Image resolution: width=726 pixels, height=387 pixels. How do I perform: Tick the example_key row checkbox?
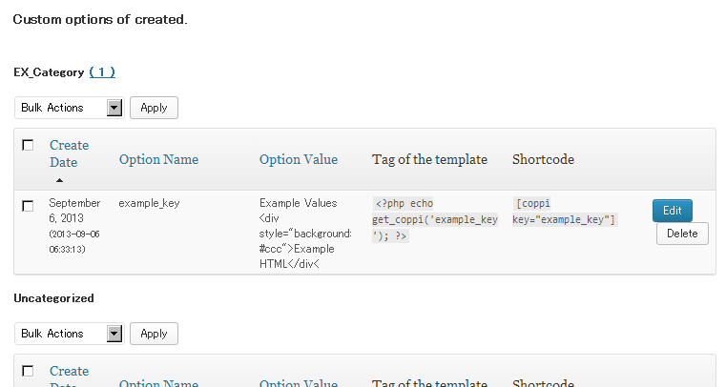28,206
